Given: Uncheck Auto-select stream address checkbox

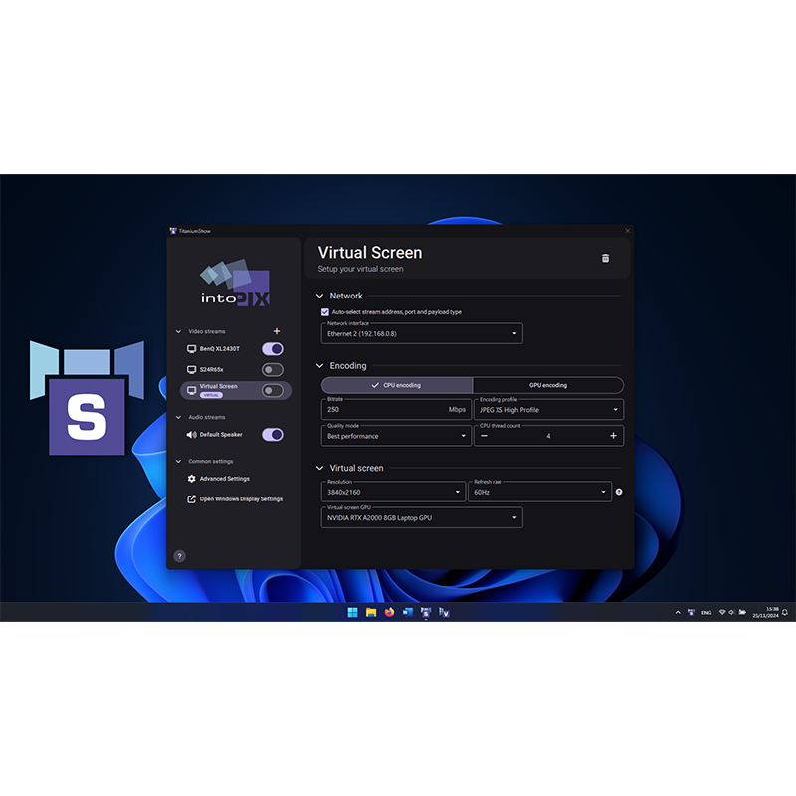Looking at the screenshot, I should (325, 312).
